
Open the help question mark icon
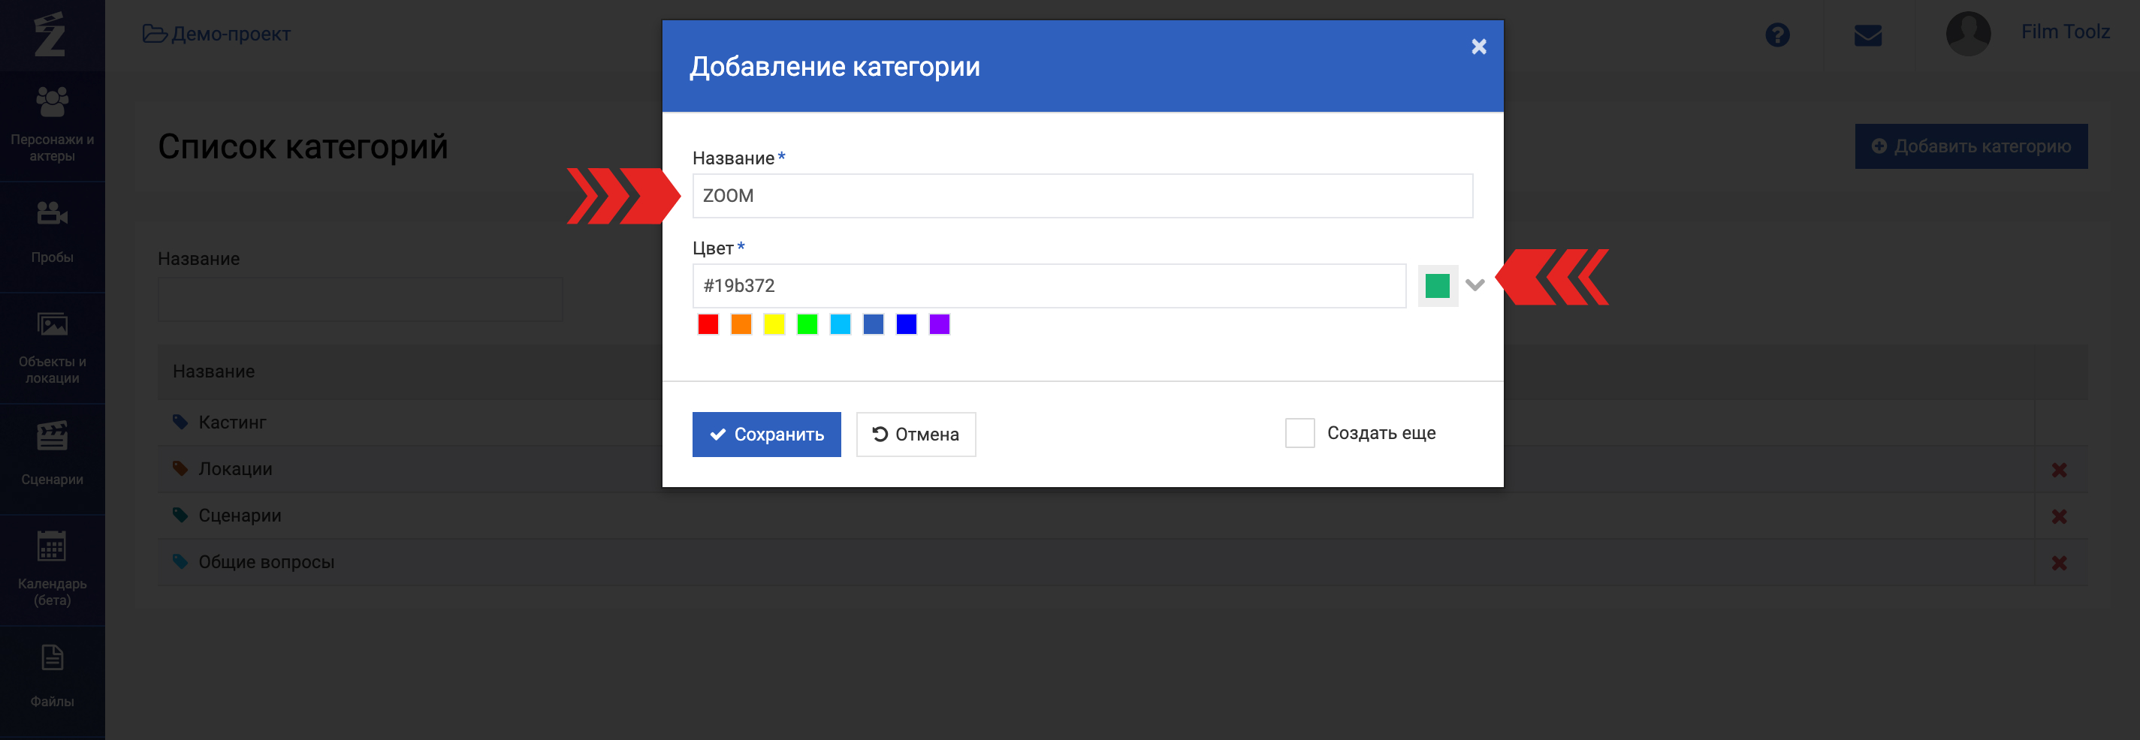coord(1777,35)
